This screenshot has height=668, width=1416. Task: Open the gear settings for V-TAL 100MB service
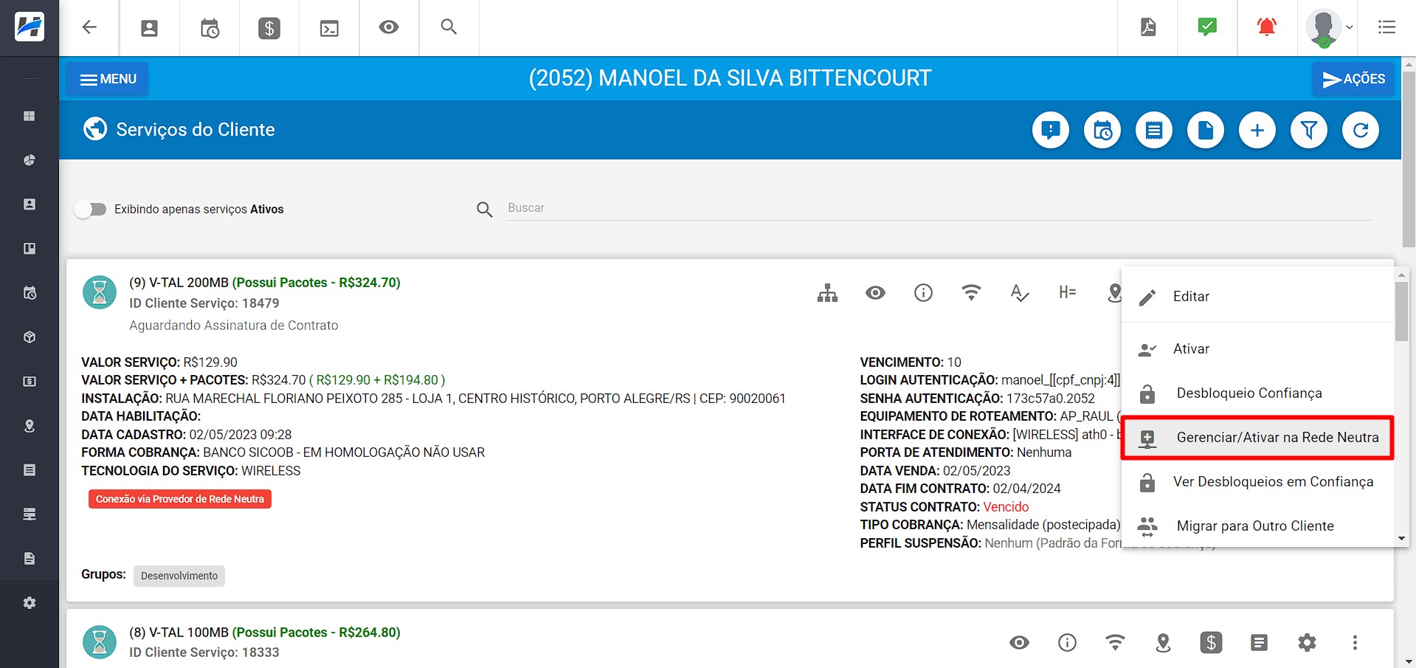coord(1308,643)
